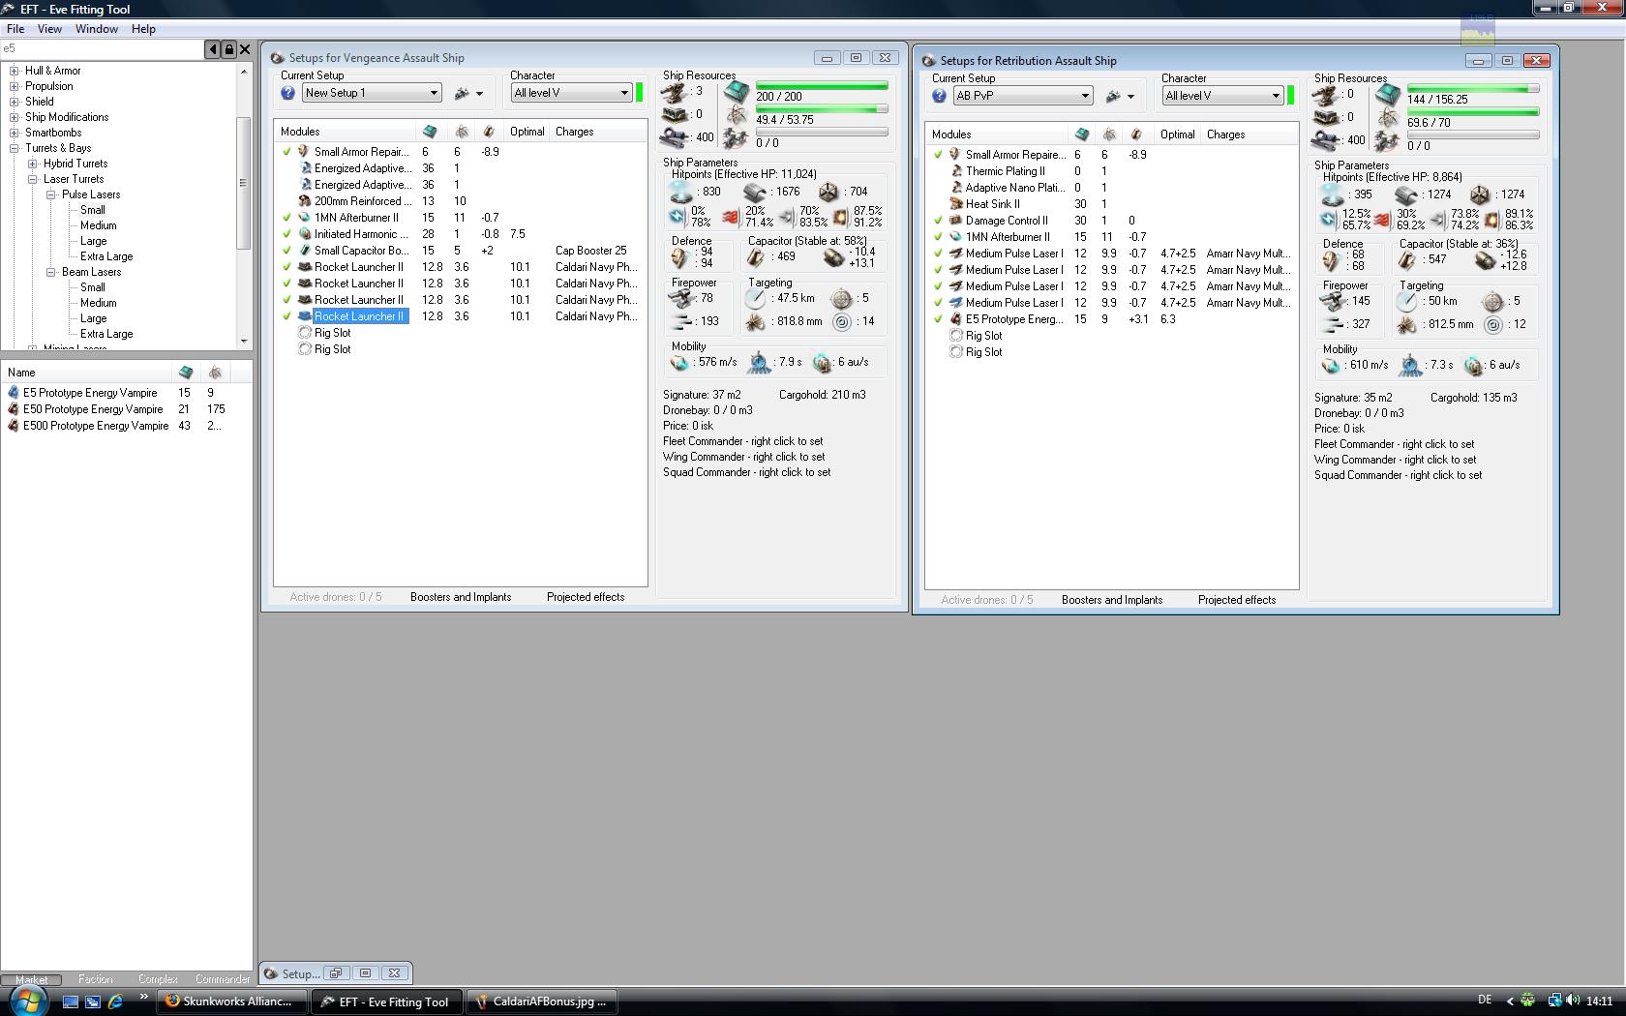Toggle Small Armor Repairer checkmark in Retribution modules
This screenshot has height=1016, width=1626.
pos(938,155)
